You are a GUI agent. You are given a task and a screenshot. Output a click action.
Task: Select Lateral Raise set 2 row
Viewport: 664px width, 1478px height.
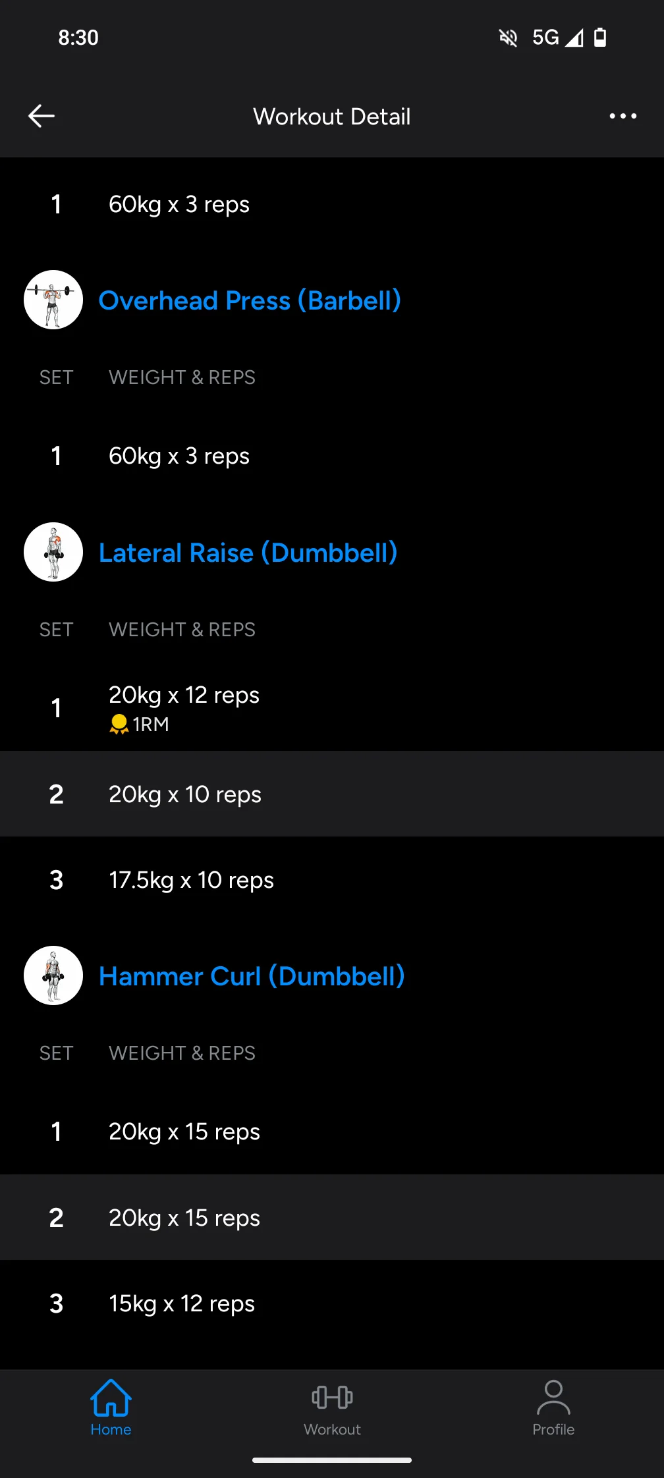tap(332, 794)
